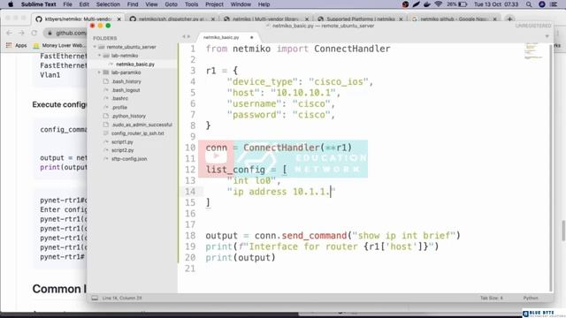
Task: Open the Window menu
Action: tap(241, 4)
